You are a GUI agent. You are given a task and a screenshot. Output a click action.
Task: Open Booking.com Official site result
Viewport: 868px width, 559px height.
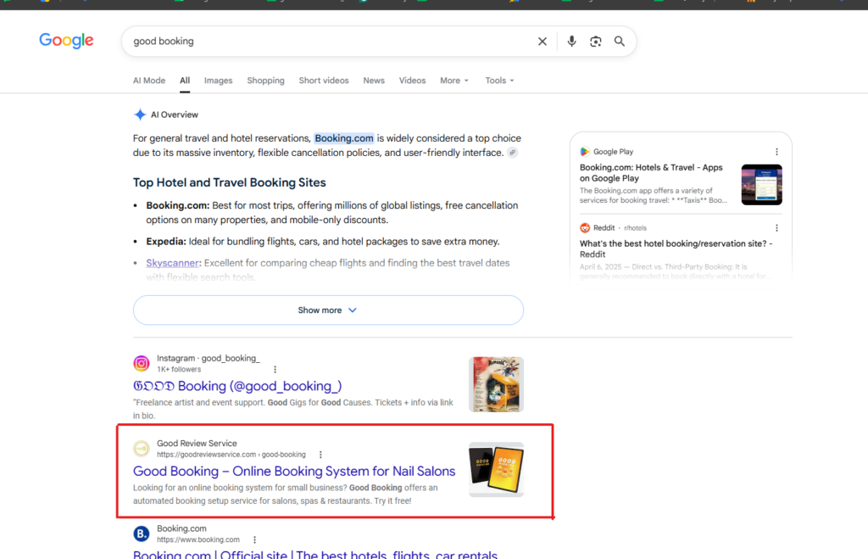click(315, 554)
